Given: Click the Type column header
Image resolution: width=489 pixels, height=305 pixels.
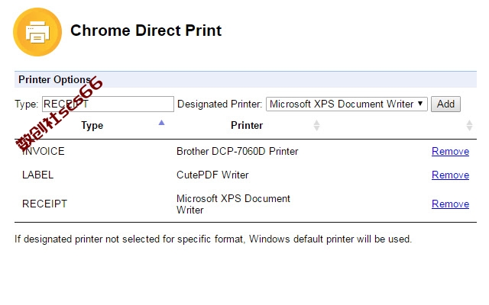Looking at the screenshot, I should click(x=92, y=125).
